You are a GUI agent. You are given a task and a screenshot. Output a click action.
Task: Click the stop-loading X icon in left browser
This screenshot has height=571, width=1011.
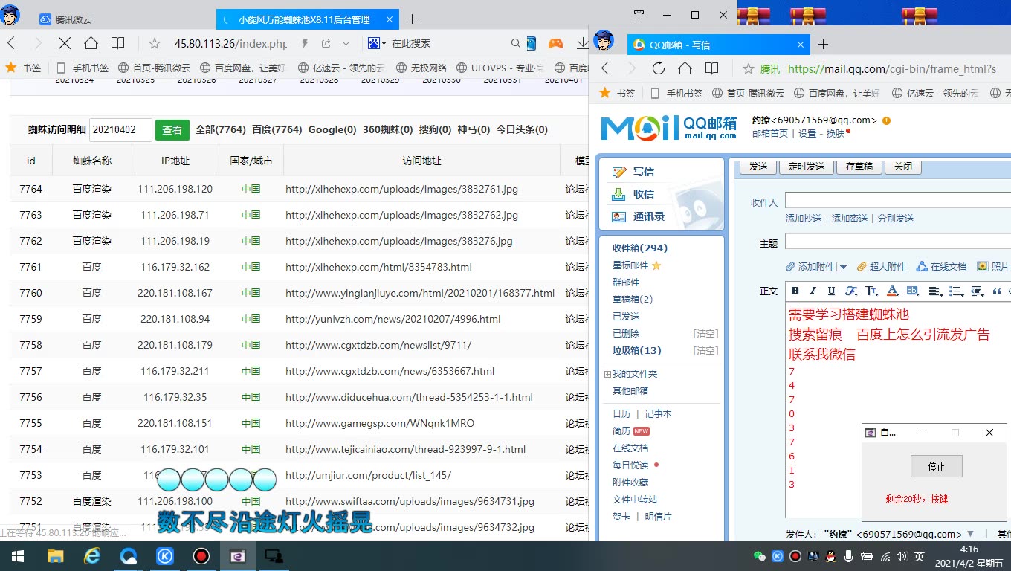coord(64,43)
